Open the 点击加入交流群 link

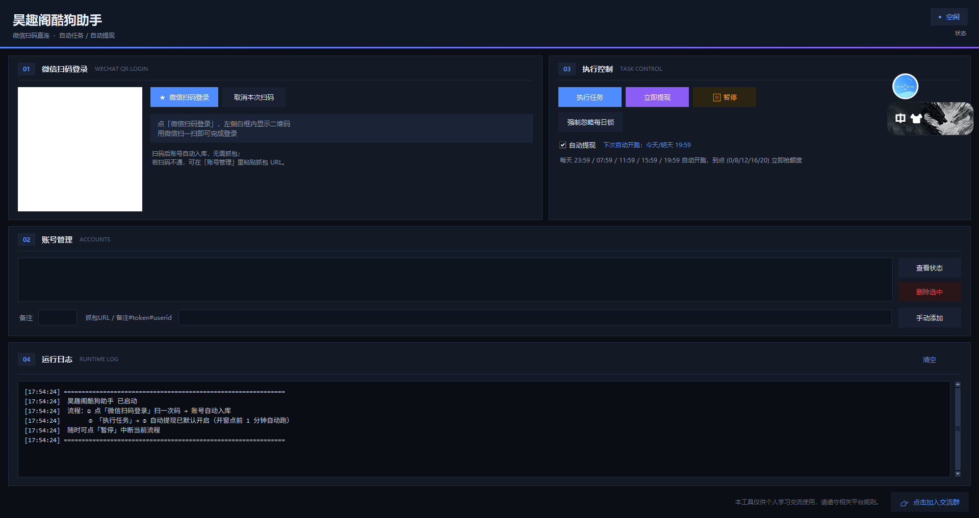click(930, 502)
